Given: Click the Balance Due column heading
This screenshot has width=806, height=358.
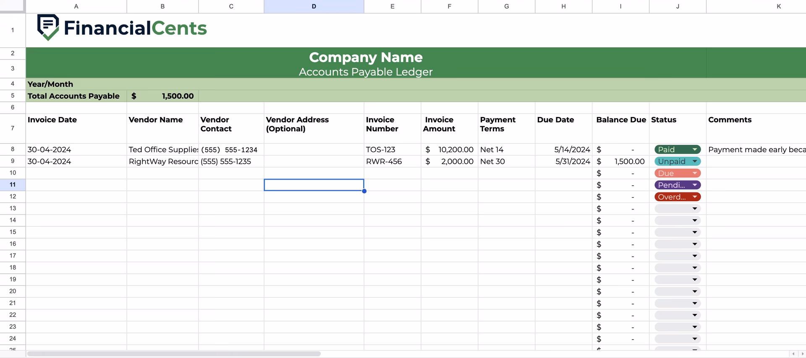Looking at the screenshot, I should click(621, 120).
